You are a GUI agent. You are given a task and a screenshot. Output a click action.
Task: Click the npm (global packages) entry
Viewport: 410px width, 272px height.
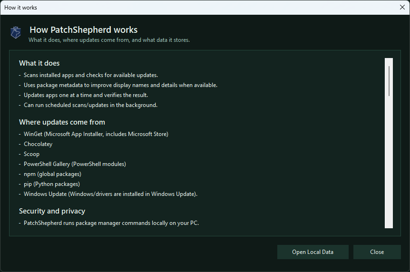tap(52, 174)
